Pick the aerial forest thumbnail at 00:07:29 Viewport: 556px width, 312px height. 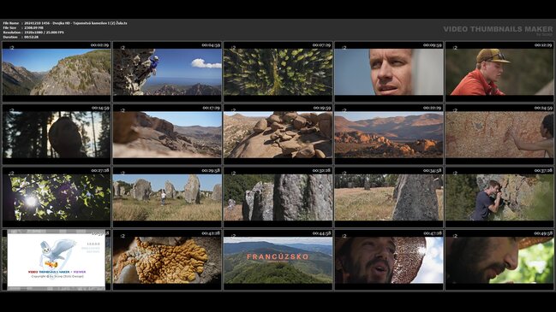[x=278, y=72]
